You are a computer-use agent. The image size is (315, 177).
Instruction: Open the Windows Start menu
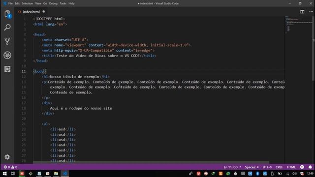point(4,174)
